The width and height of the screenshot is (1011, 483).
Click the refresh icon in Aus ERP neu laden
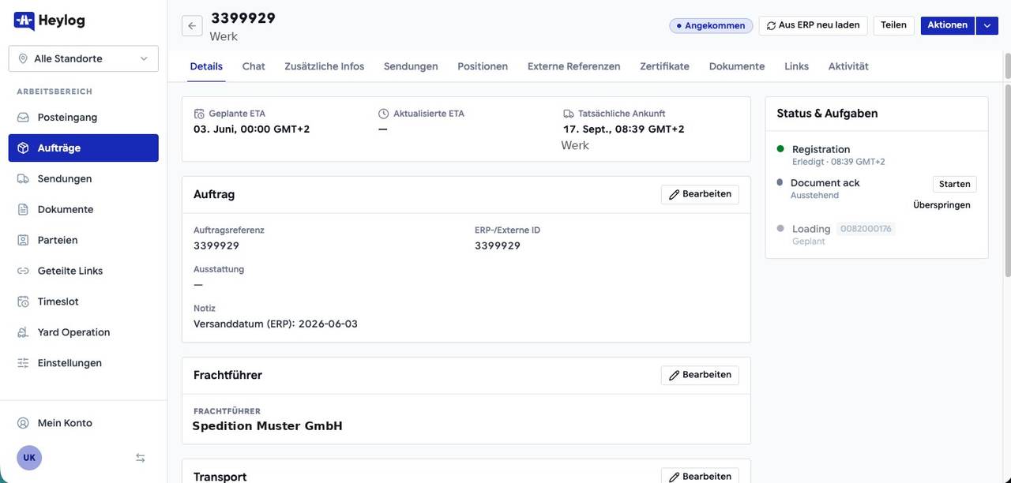(x=771, y=26)
